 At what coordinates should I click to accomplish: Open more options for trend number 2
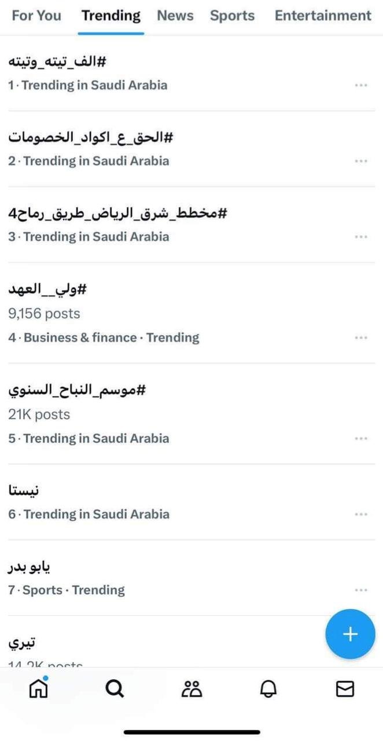[x=361, y=161]
